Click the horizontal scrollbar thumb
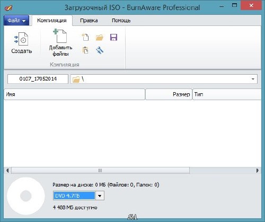The height and width of the screenshot is (222, 265). click(x=100, y=171)
